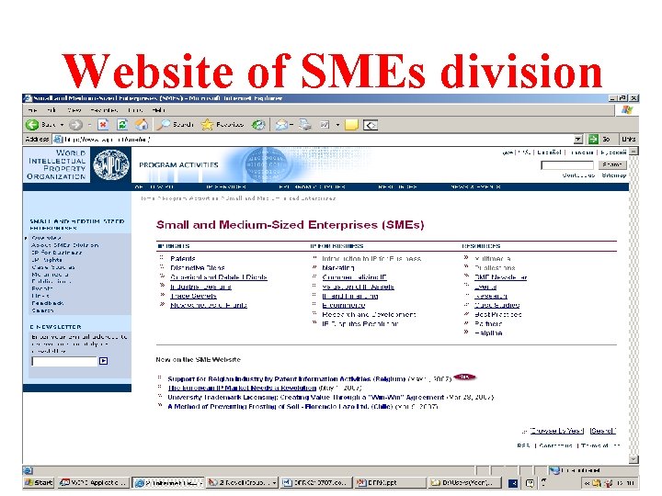Open the News & Events navigation tab
Screen dimensions: 662x496
coord(475,186)
